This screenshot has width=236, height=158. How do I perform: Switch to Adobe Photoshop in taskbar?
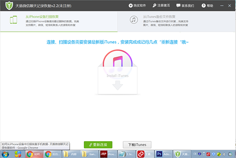tap(164, 154)
